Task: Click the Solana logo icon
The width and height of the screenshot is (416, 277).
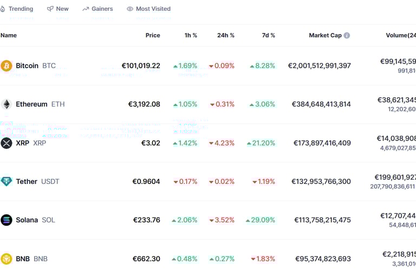Action: [x=6, y=220]
